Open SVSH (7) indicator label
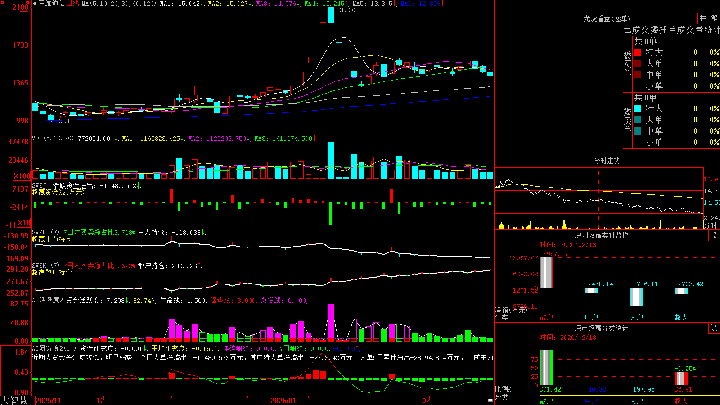 (45, 266)
